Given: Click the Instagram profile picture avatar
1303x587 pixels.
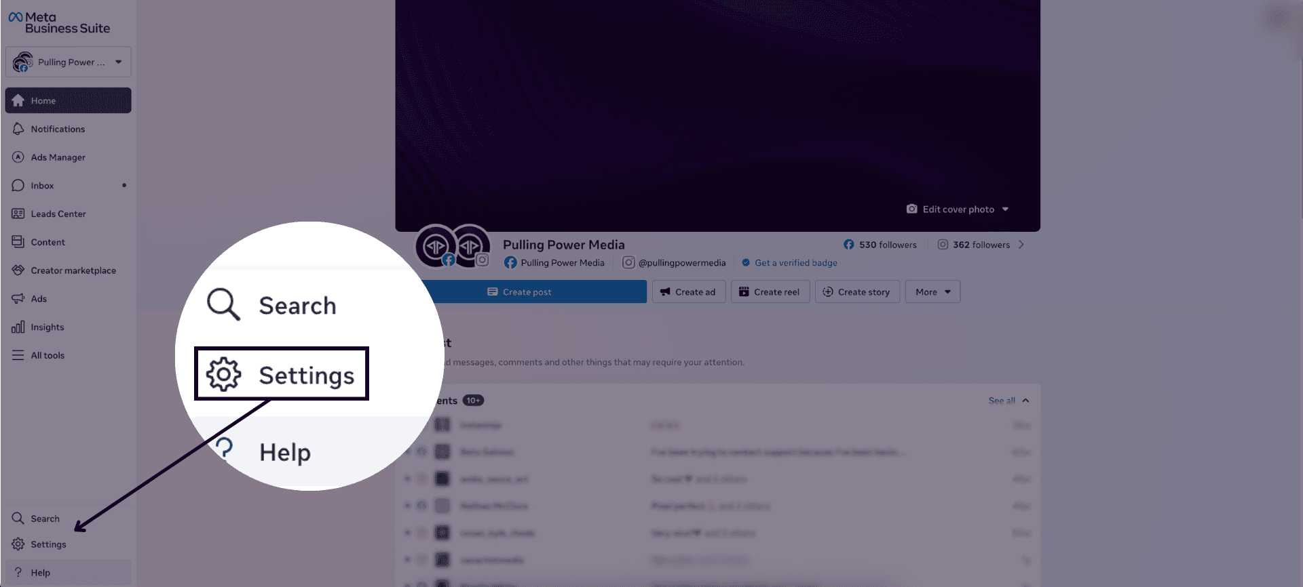Looking at the screenshot, I should tap(471, 246).
